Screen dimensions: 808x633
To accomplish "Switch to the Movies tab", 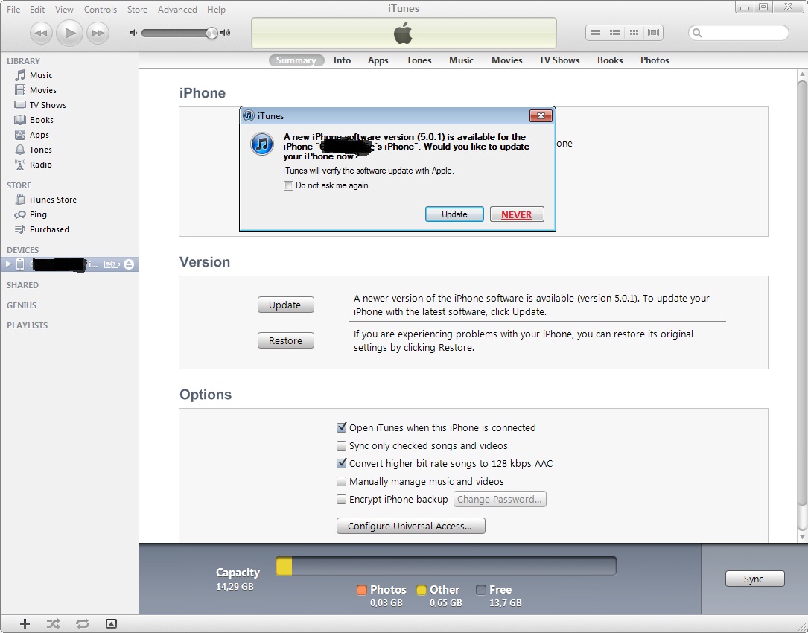I will 506,60.
